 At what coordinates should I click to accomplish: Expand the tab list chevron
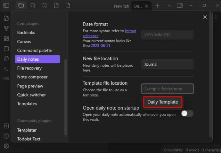tap(169, 6)
